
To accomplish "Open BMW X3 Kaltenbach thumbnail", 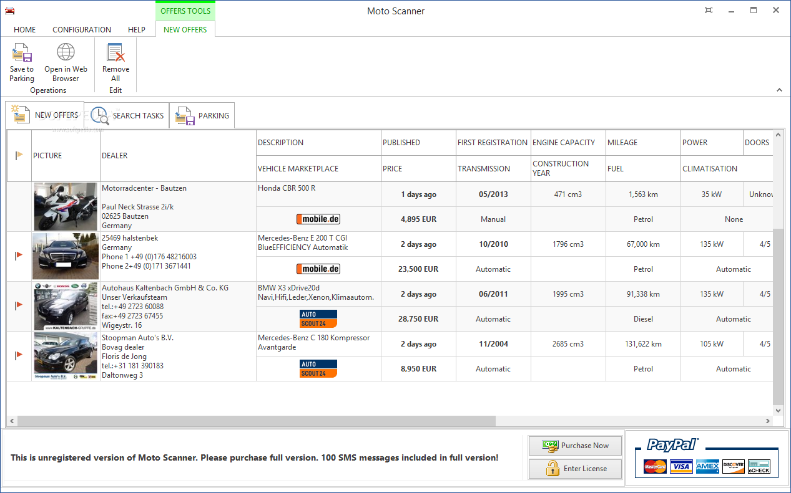I will [66, 306].
